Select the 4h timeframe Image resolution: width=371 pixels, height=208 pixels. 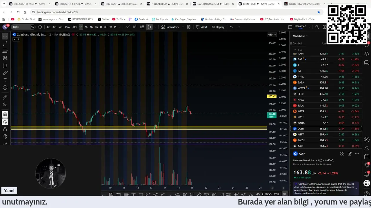pyautogui.click(x=91, y=27)
